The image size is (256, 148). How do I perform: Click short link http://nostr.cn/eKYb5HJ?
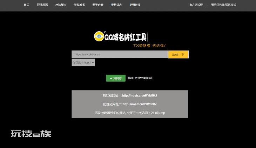click(x=140, y=95)
